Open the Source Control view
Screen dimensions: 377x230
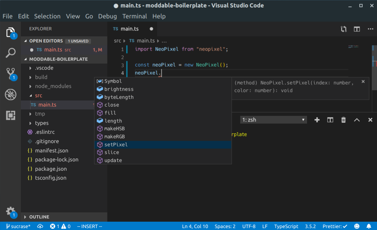[x=11, y=74]
